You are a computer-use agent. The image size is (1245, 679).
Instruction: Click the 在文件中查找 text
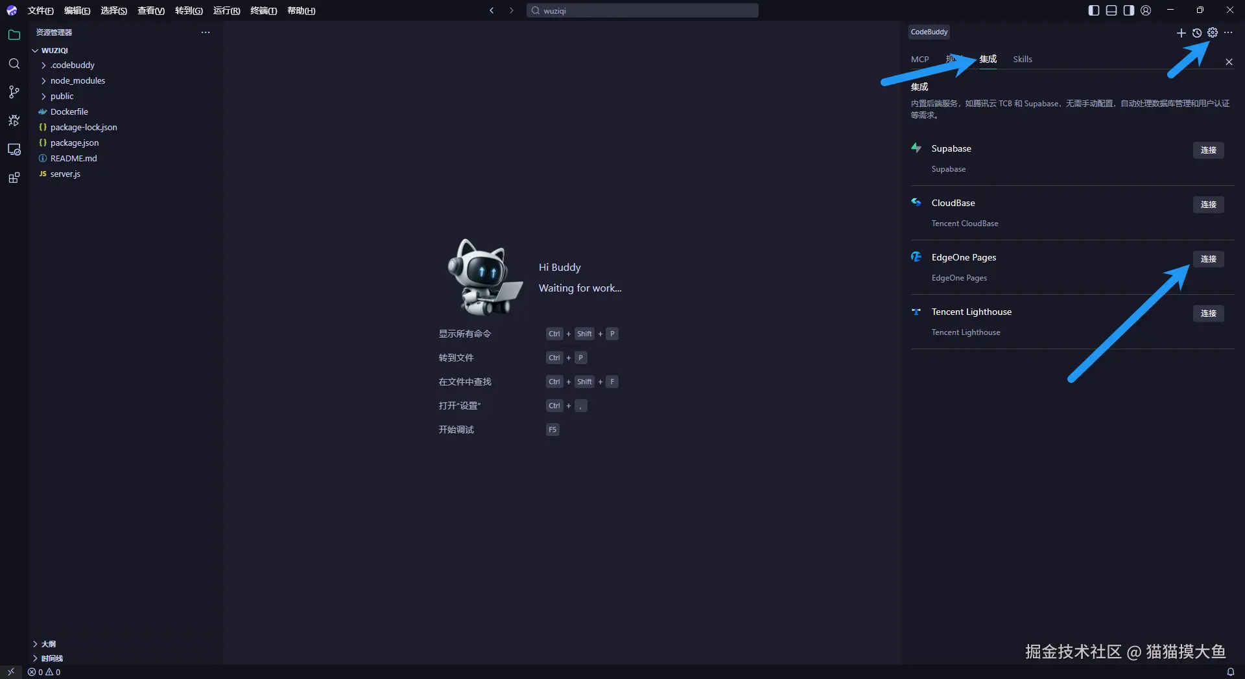click(464, 382)
